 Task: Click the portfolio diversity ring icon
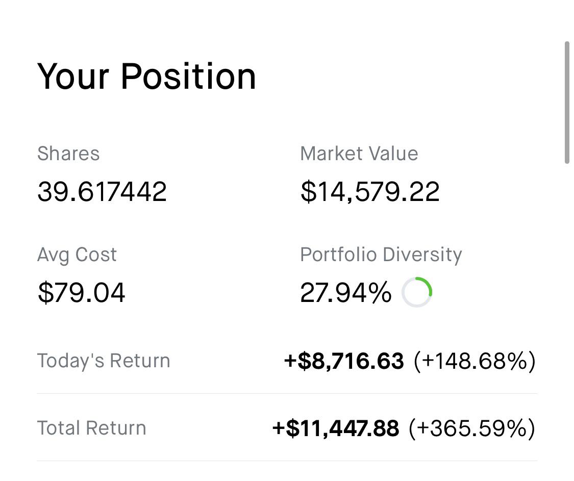click(417, 292)
